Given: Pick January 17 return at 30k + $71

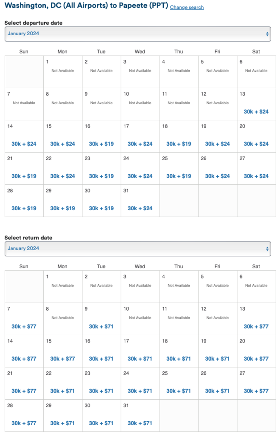Looking at the screenshot, I should [x=140, y=359].
